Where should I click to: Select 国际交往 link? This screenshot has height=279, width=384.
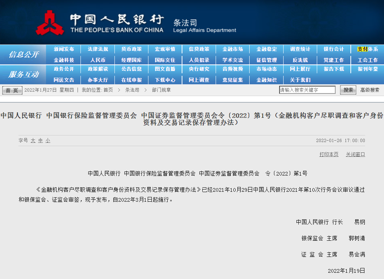click(165, 60)
